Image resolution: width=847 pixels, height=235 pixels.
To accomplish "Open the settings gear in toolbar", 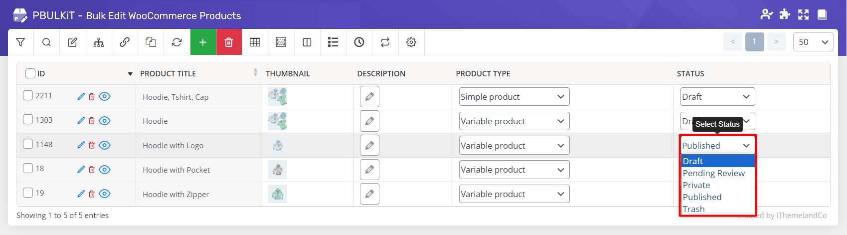I will tap(411, 42).
